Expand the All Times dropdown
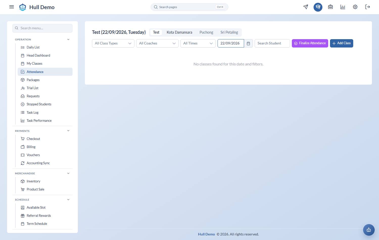Viewport: 379px width, 240px height. point(198,43)
